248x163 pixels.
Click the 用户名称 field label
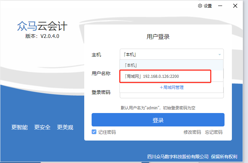click(101, 73)
